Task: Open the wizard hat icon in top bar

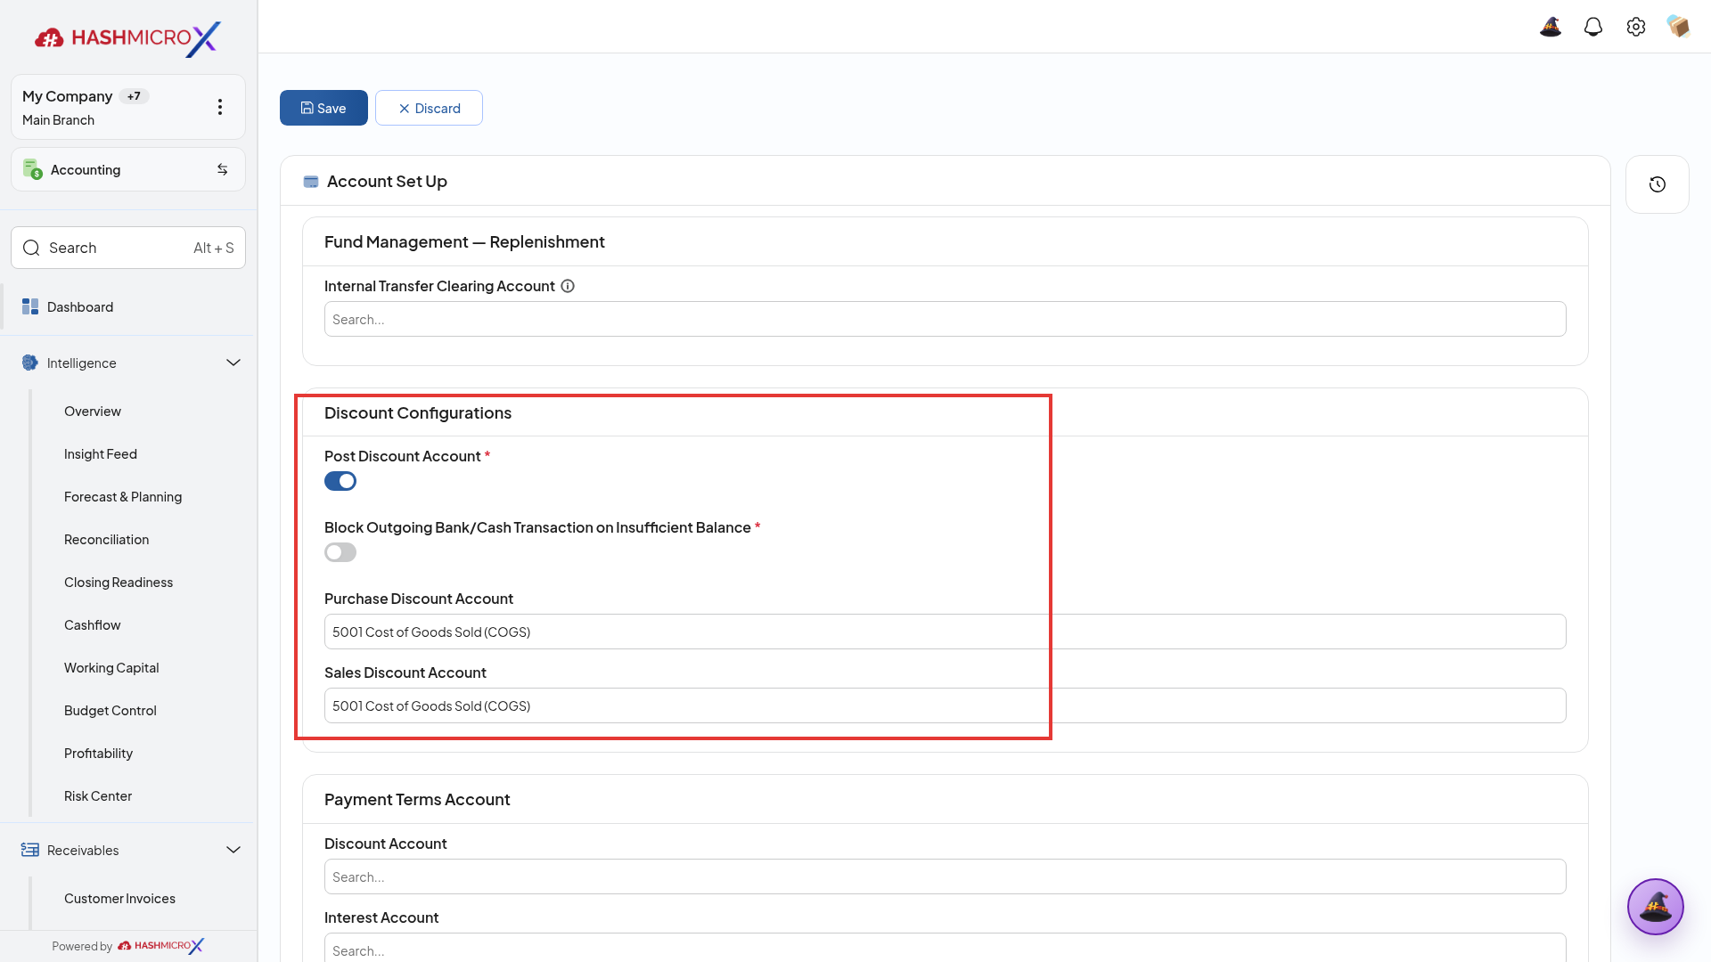Action: click(1551, 27)
